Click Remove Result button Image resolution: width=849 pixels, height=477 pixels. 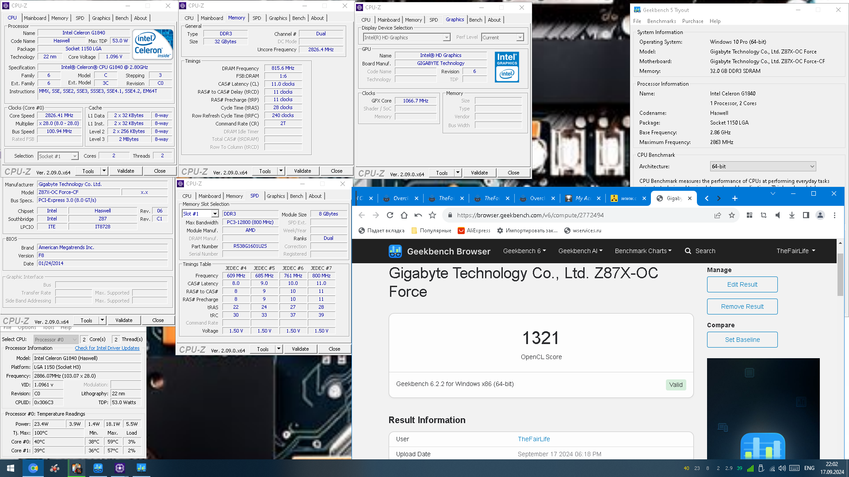click(742, 307)
